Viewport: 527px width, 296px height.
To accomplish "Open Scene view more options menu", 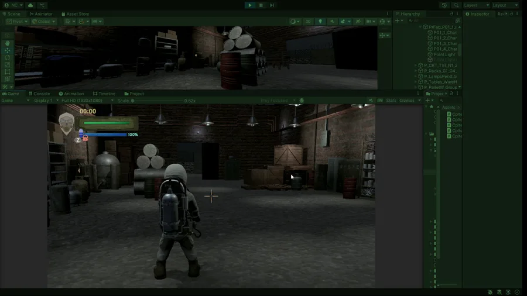I will [x=388, y=14].
